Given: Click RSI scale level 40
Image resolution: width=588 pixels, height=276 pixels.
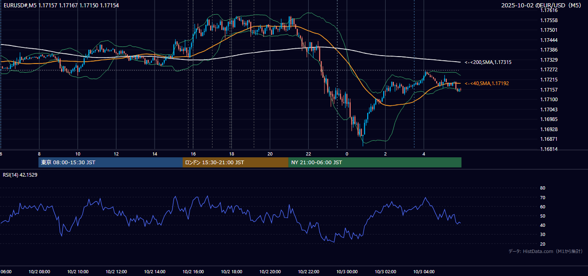Looking at the screenshot, I should (542, 225).
